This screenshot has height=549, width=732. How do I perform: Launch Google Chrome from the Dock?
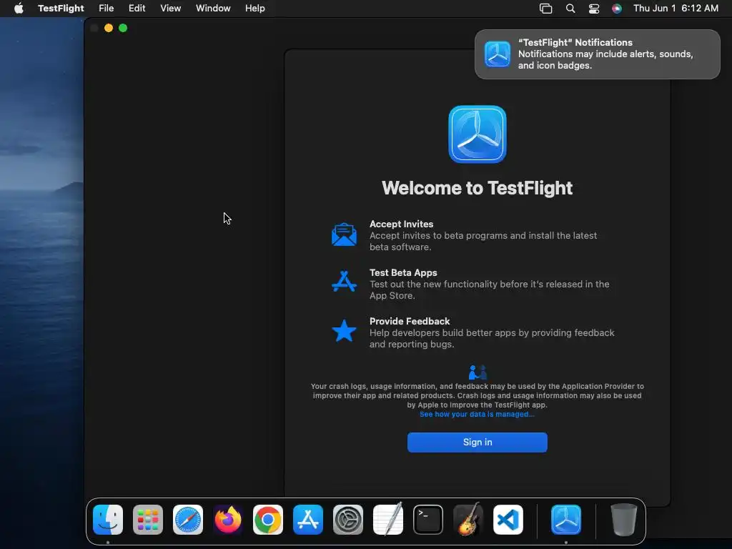point(268,520)
